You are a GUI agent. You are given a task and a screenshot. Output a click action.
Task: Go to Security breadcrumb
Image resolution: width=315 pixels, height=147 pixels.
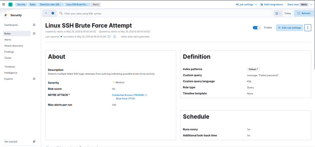click(21, 4)
